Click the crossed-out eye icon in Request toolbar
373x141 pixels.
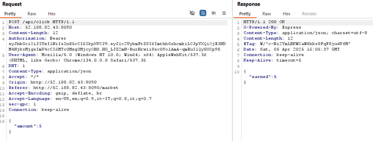pos(192,13)
